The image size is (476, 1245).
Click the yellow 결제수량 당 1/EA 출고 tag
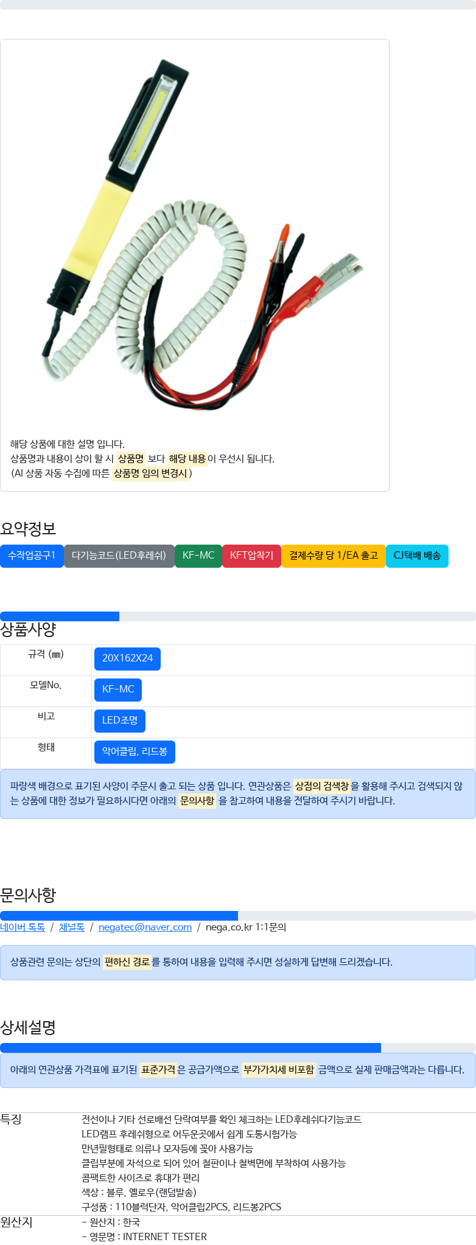tap(334, 556)
